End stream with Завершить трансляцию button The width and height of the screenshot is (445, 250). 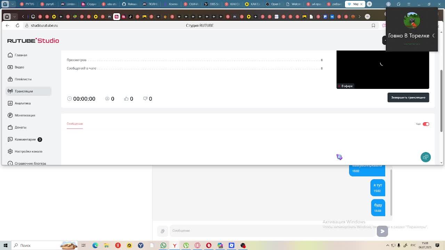click(x=408, y=98)
